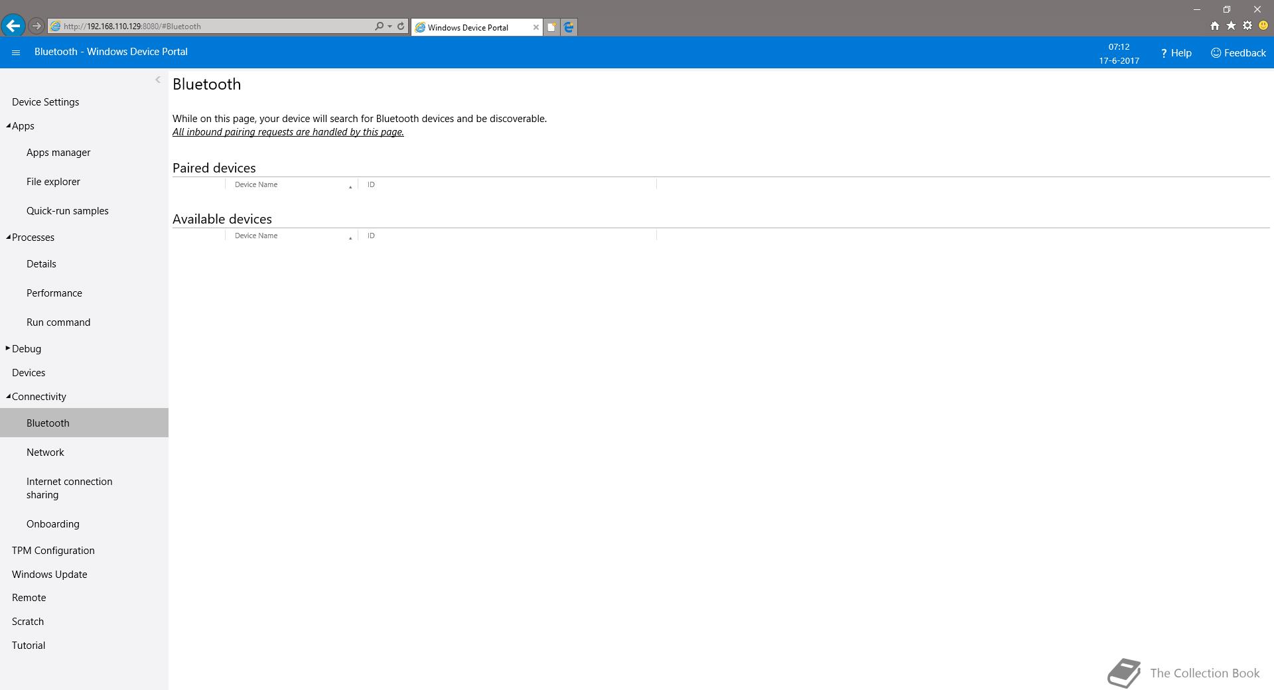The image size is (1274, 690).
Task: Select Bluetooth in the sidebar
Action: [x=84, y=423]
